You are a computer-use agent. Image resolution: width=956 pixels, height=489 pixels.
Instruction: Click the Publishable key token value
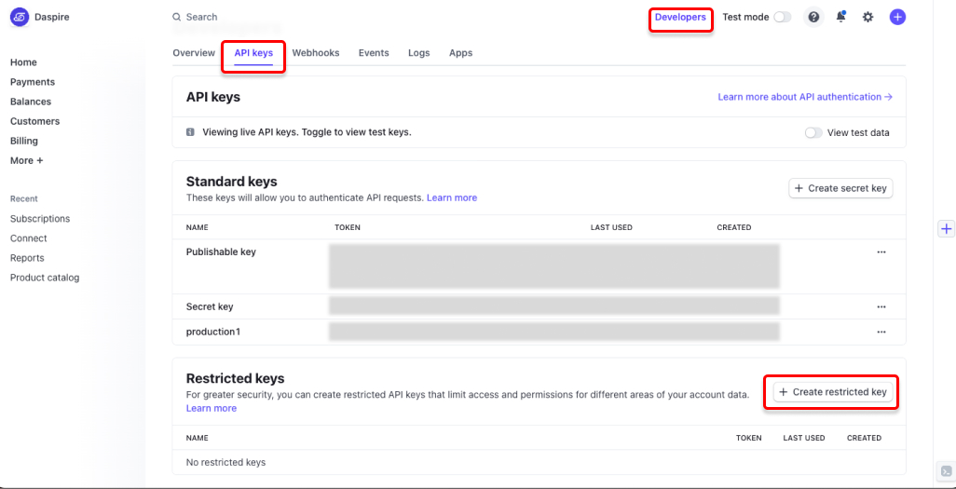[554, 265]
